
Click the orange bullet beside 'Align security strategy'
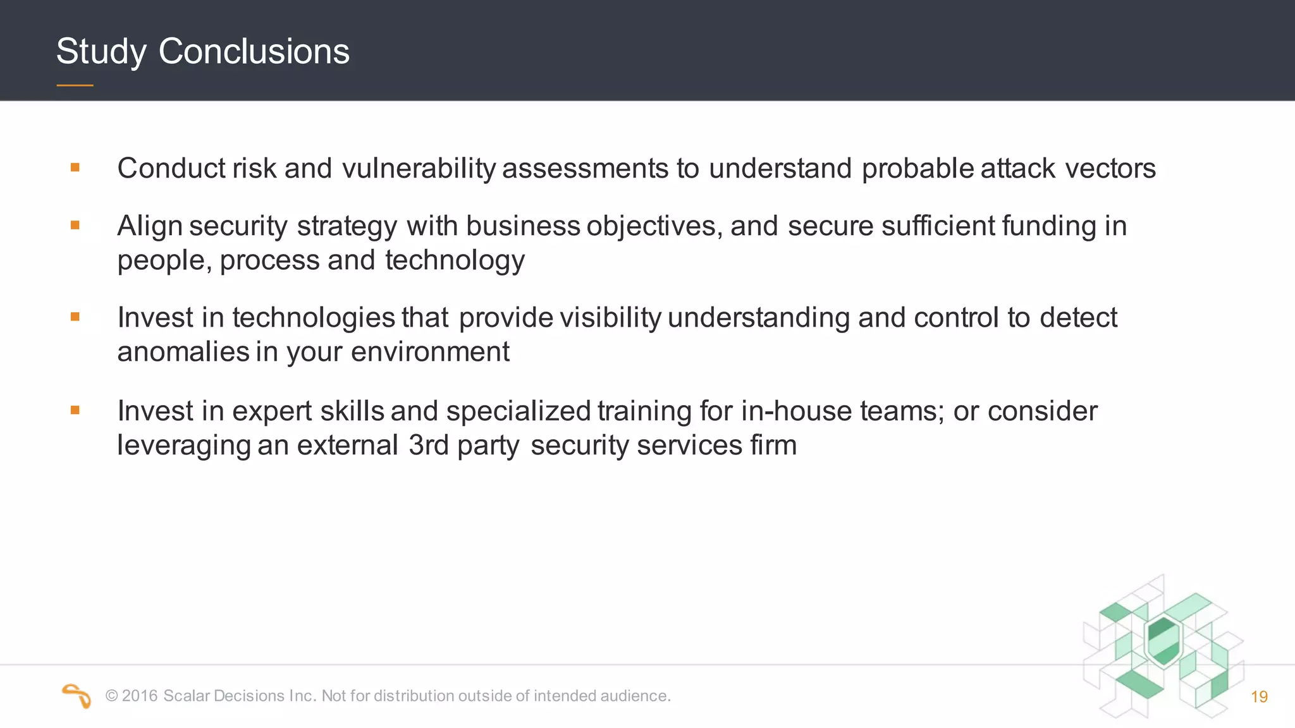pos(75,225)
